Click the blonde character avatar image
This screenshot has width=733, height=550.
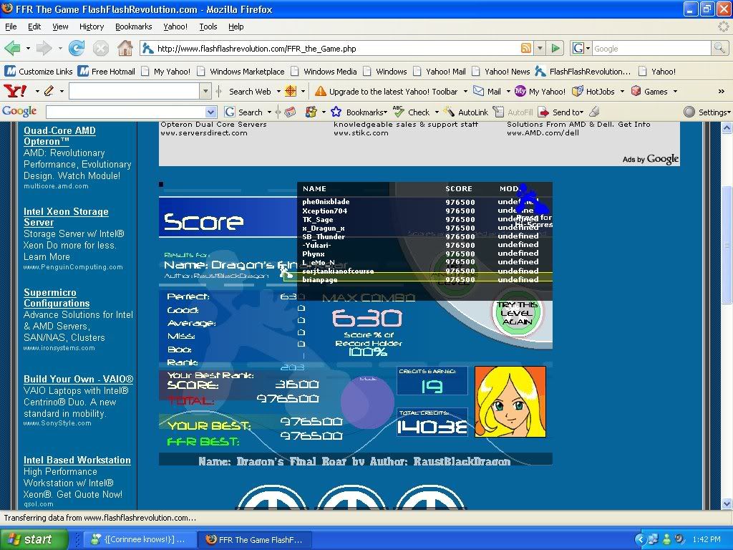pyautogui.click(x=510, y=402)
